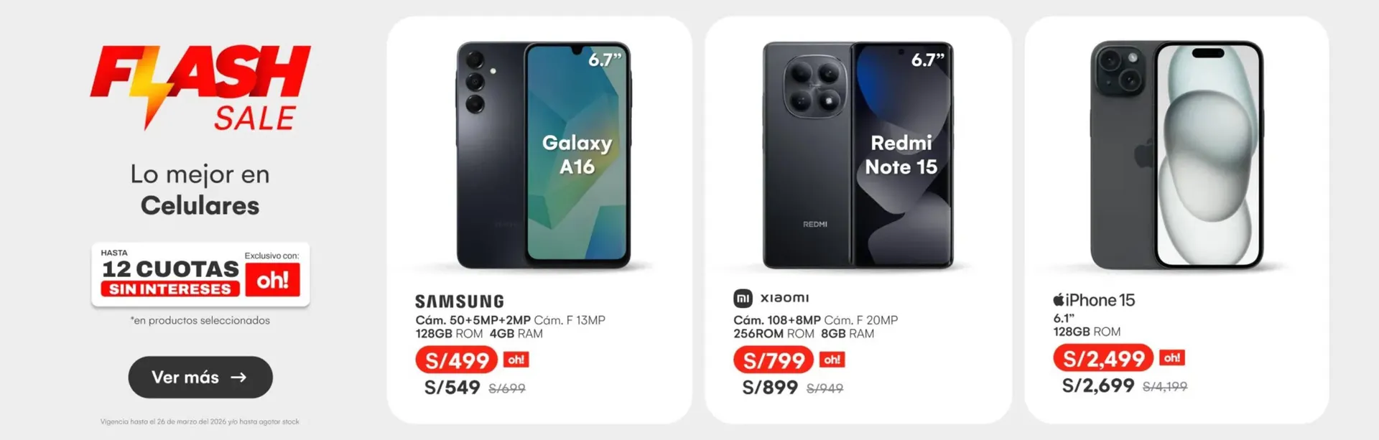Click the S/549 Galaxy A16 price

[x=452, y=388]
